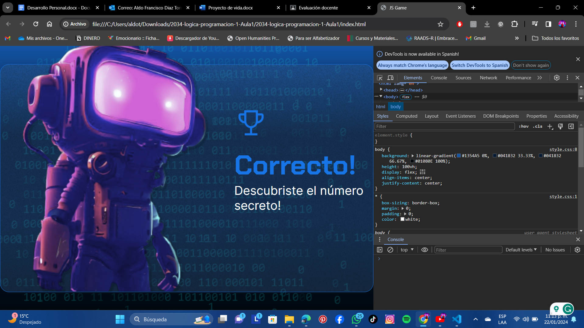Click #01080E gradient color swatch
The image size is (584, 328).
[x=412, y=161]
